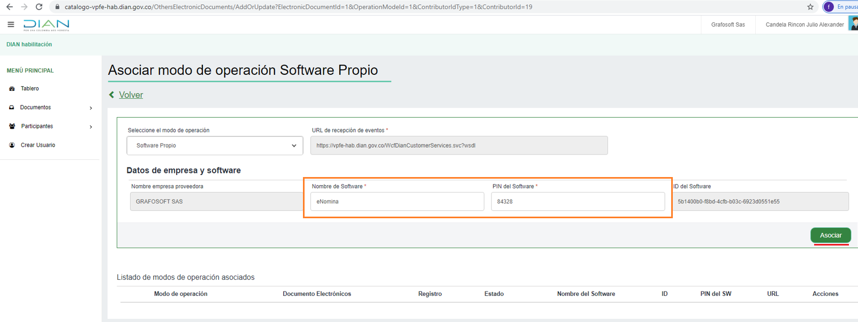Bookmark this page with the star icon

click(810, 7)
